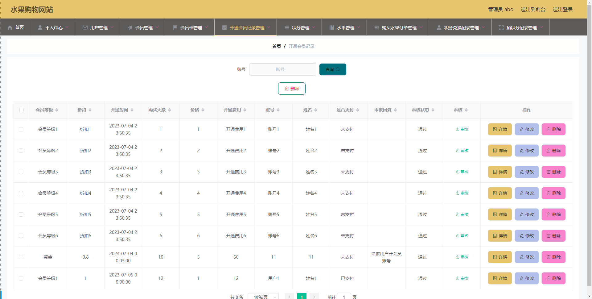Check the 会员等级6 row checkbox
Screen dimensions: 592x299
[21, 236]
